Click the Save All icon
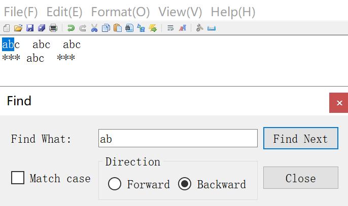Screen dimensions: 348x206 pyautogui.click(x=42, y=28)
